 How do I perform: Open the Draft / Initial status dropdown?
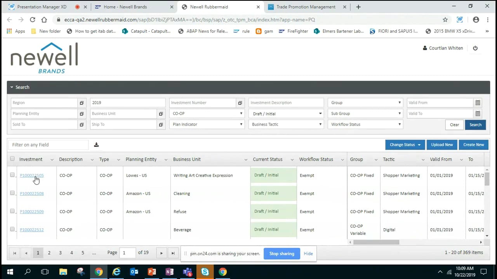(x=286, y=114)
